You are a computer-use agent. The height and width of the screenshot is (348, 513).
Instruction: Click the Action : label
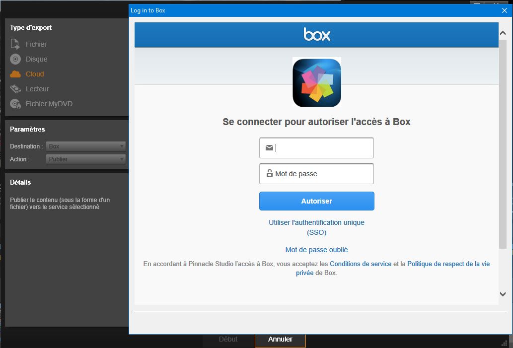coord(20,159)
